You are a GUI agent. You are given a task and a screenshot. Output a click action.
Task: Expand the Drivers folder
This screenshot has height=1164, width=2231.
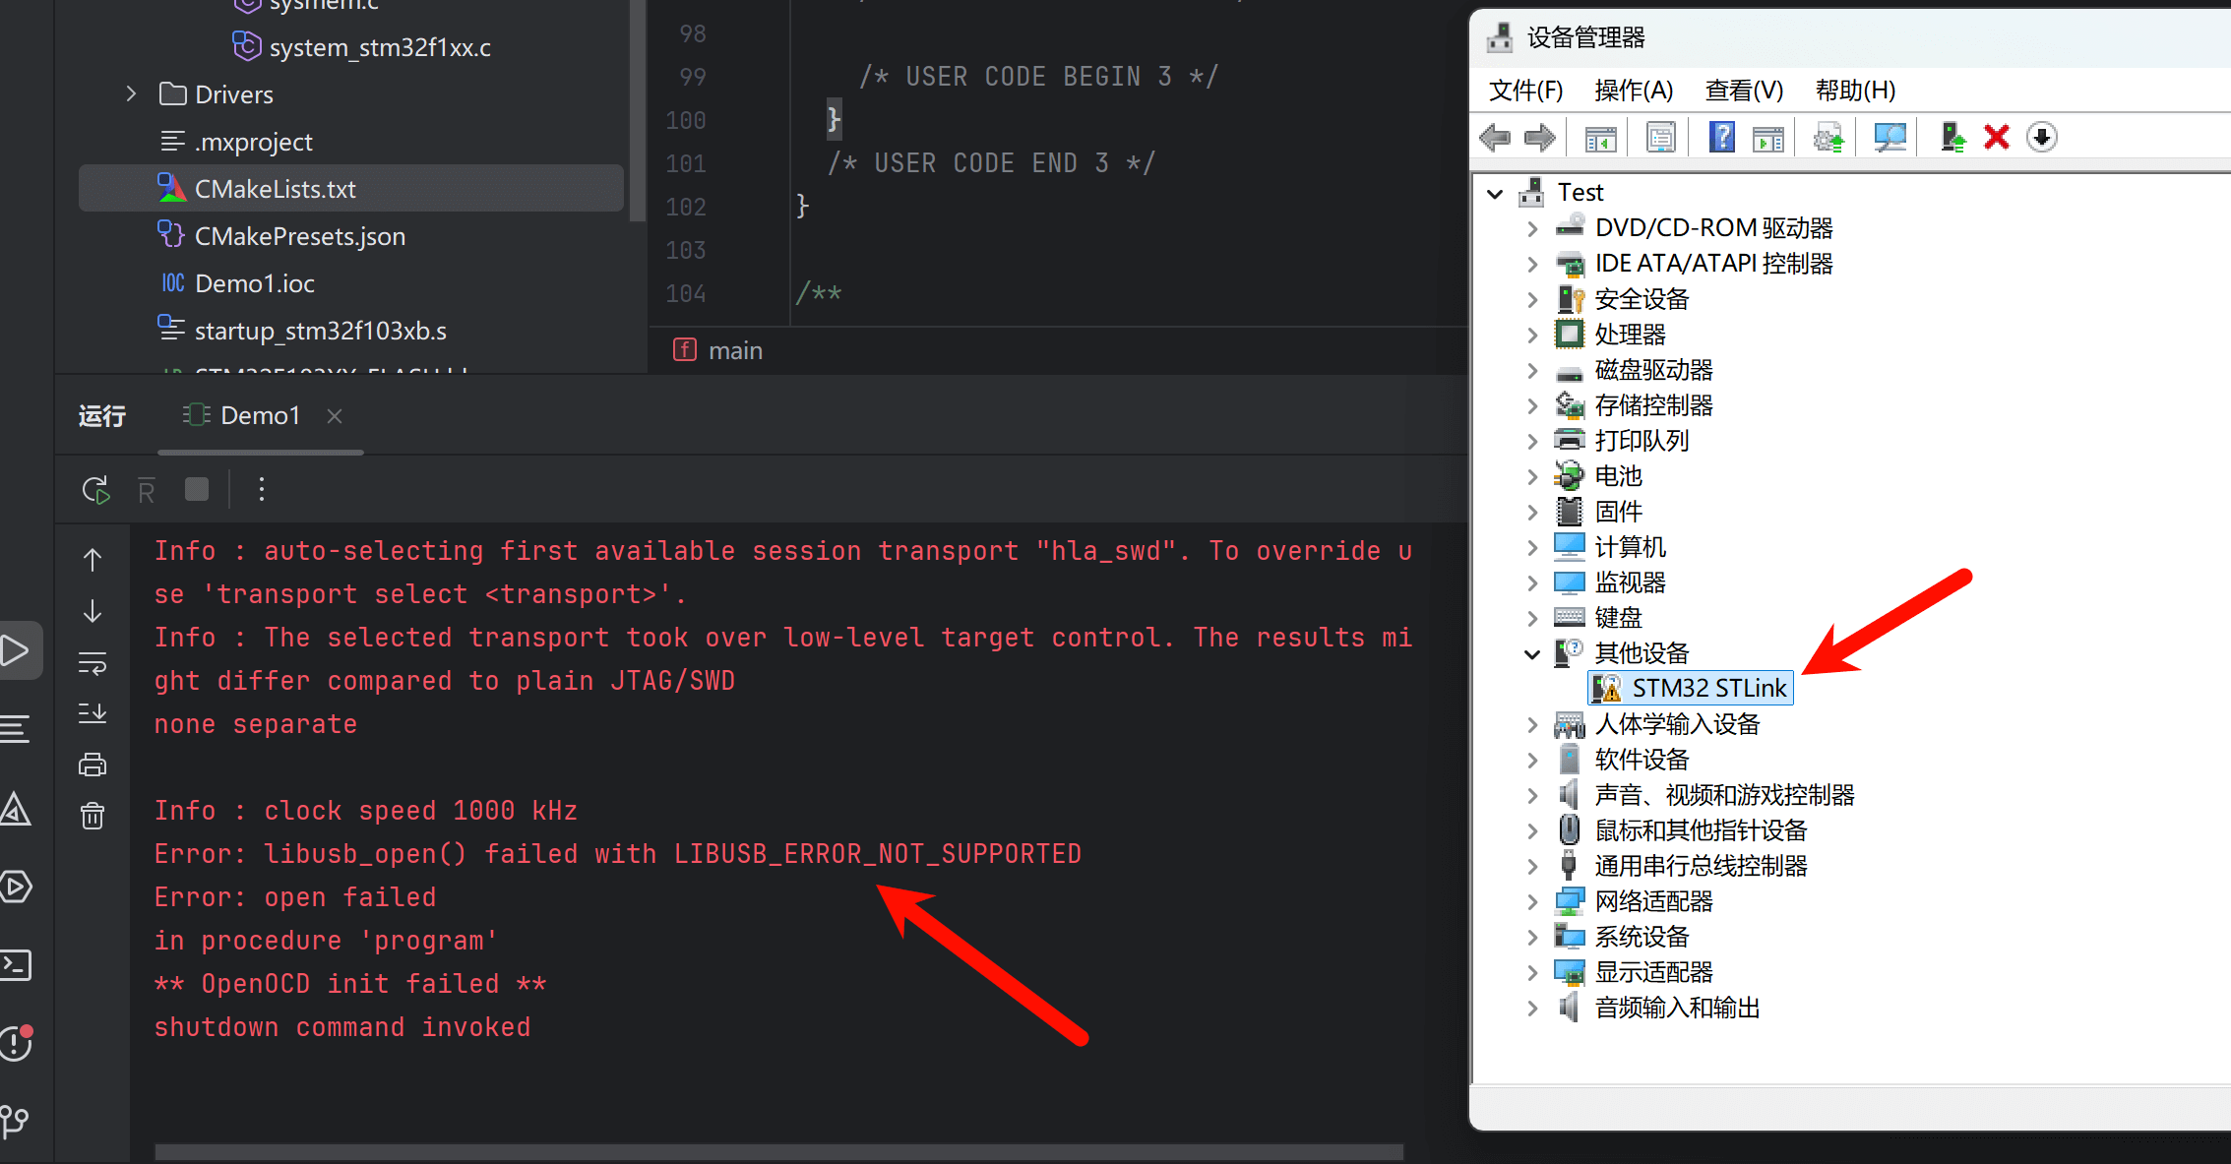(132, 94)
